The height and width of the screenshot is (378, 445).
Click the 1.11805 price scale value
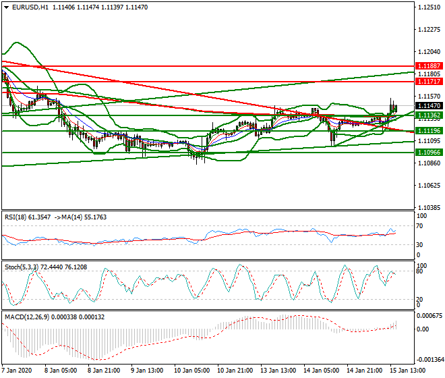(429, 74)
